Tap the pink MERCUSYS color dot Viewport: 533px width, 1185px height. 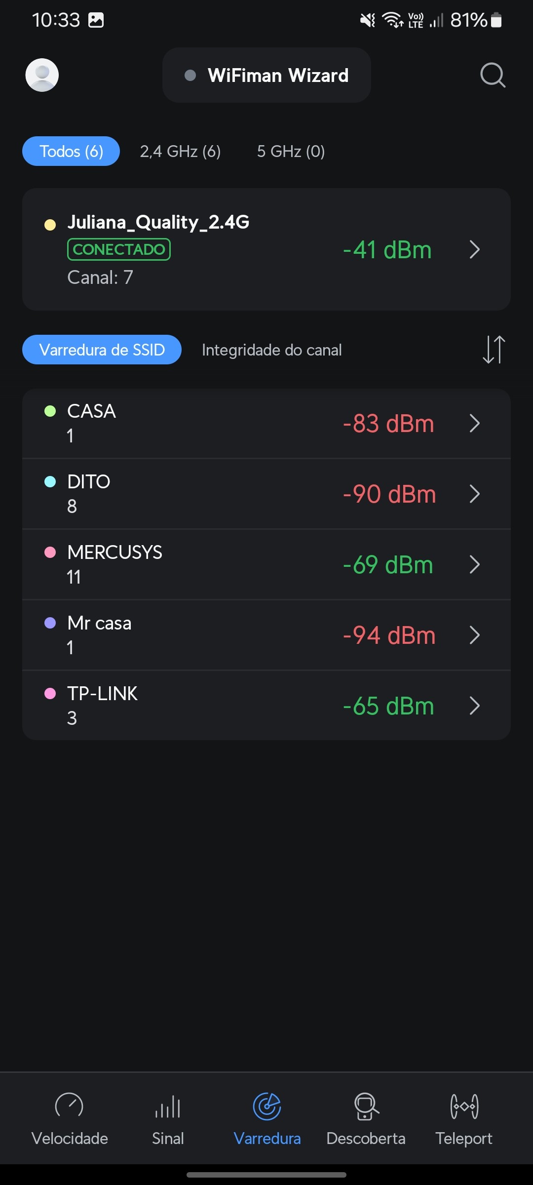click(x=50, y=552)
